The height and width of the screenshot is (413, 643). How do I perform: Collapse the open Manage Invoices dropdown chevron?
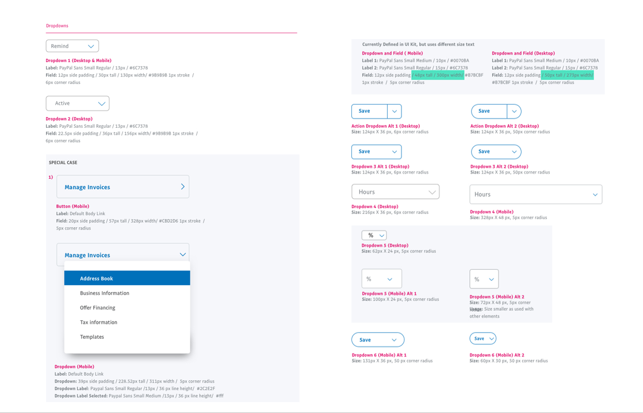pyautogui.click(x=182, y=255)
